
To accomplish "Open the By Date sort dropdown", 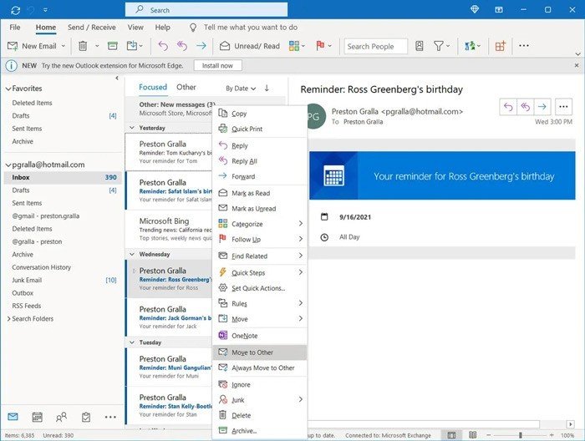I will click(240, 88).
